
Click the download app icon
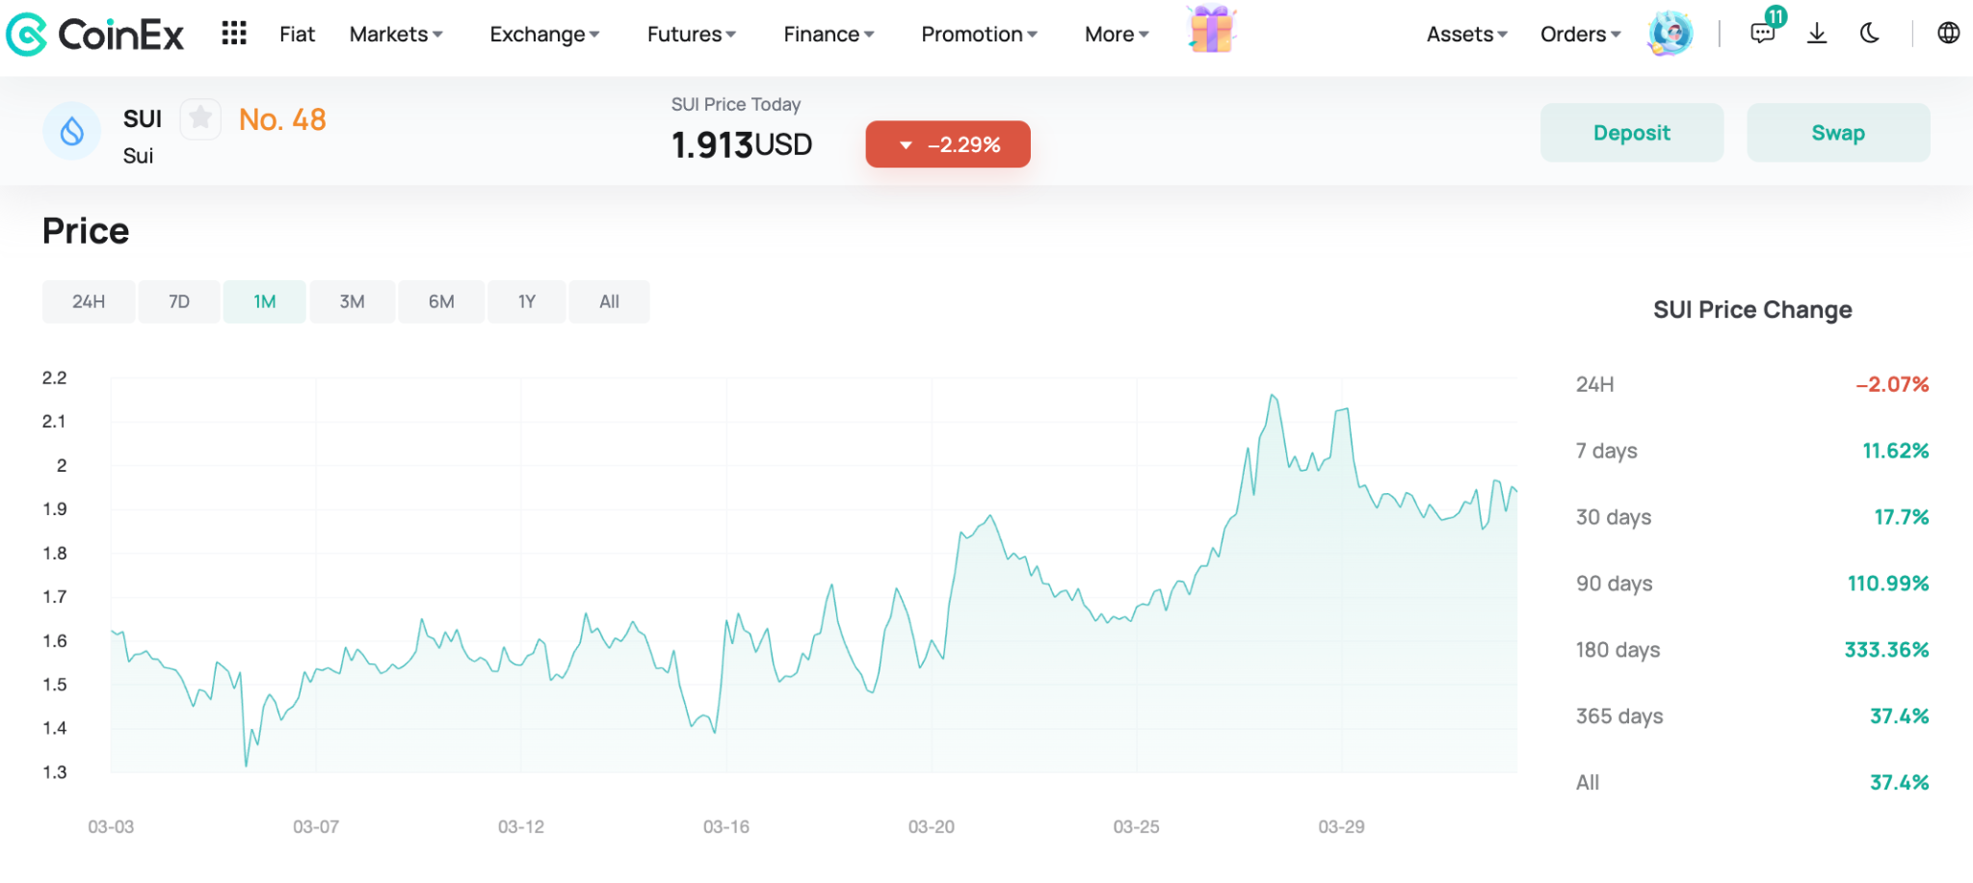pyautogui.click(x=1817, y=34)
